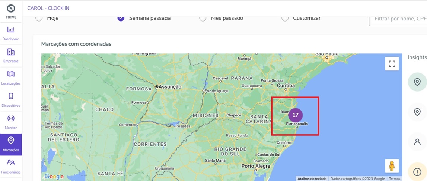The image size is (427, 181).
Task: Click Curitiba label on the map
Action: point(286,85)
